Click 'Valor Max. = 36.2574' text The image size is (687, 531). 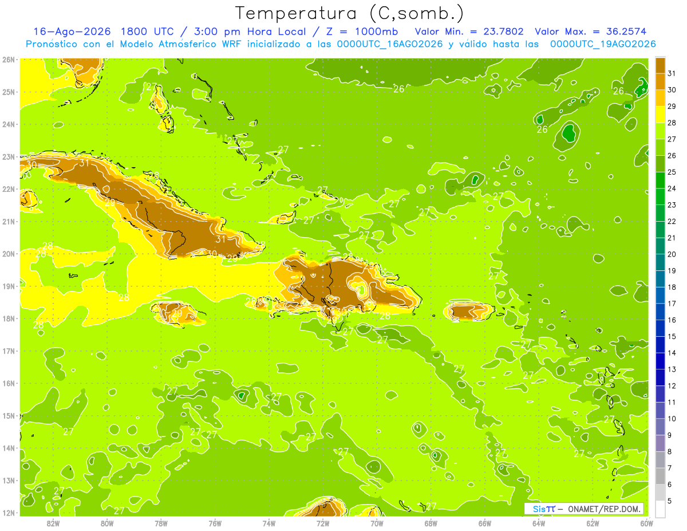click(590, 32)
